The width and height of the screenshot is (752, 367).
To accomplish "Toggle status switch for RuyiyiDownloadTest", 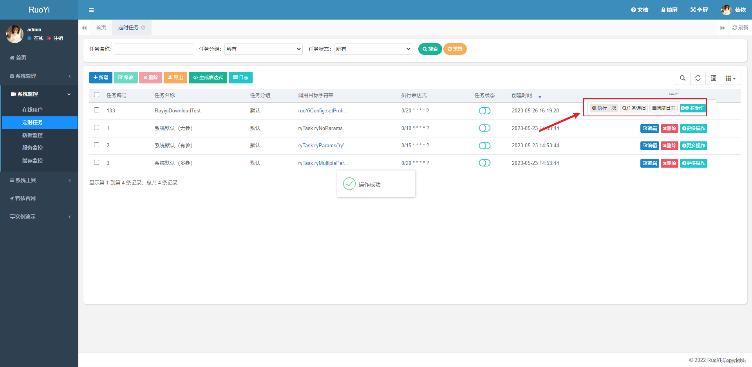I will (x=484, y=111).
